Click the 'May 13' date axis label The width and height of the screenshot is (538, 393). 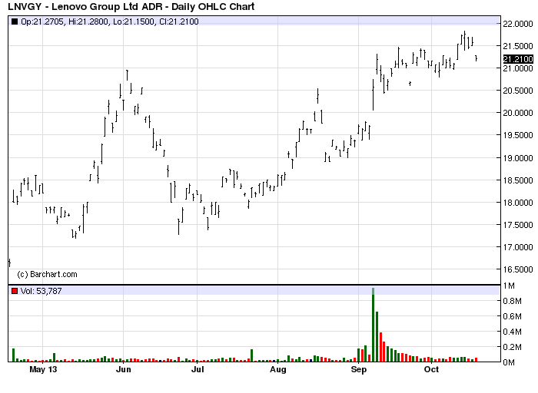(43, 369)
